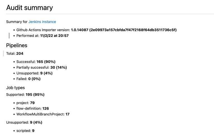This screenshot has width=214, height=135.
Task: Click the Failed: 0 (0%) item
Action: point(30,79)
